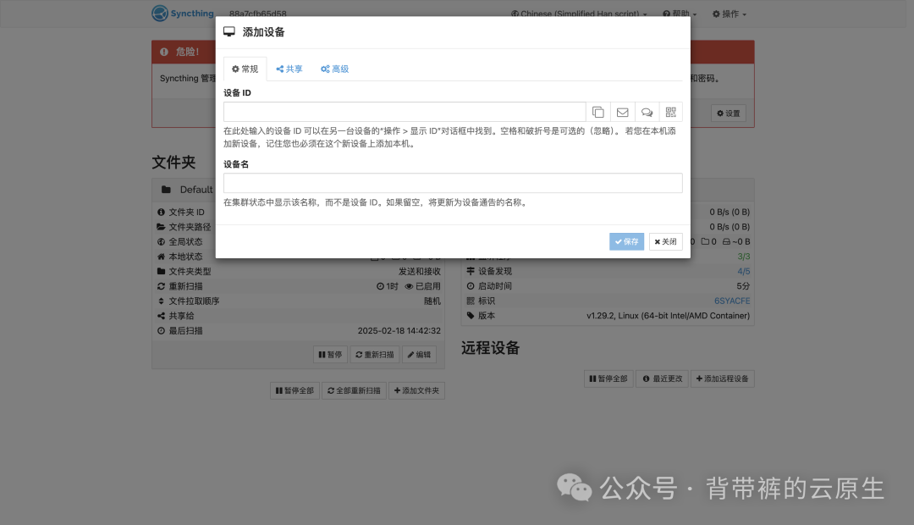Select the 常规 general tab

245,69
